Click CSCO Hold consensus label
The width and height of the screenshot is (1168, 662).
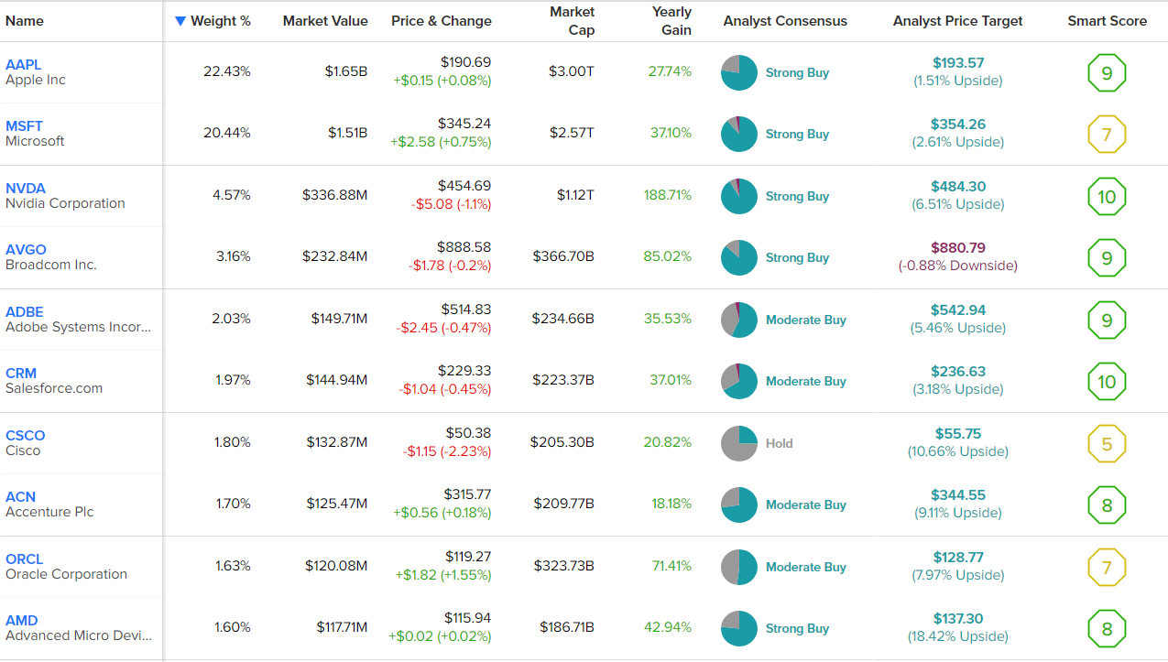[780, 443]
